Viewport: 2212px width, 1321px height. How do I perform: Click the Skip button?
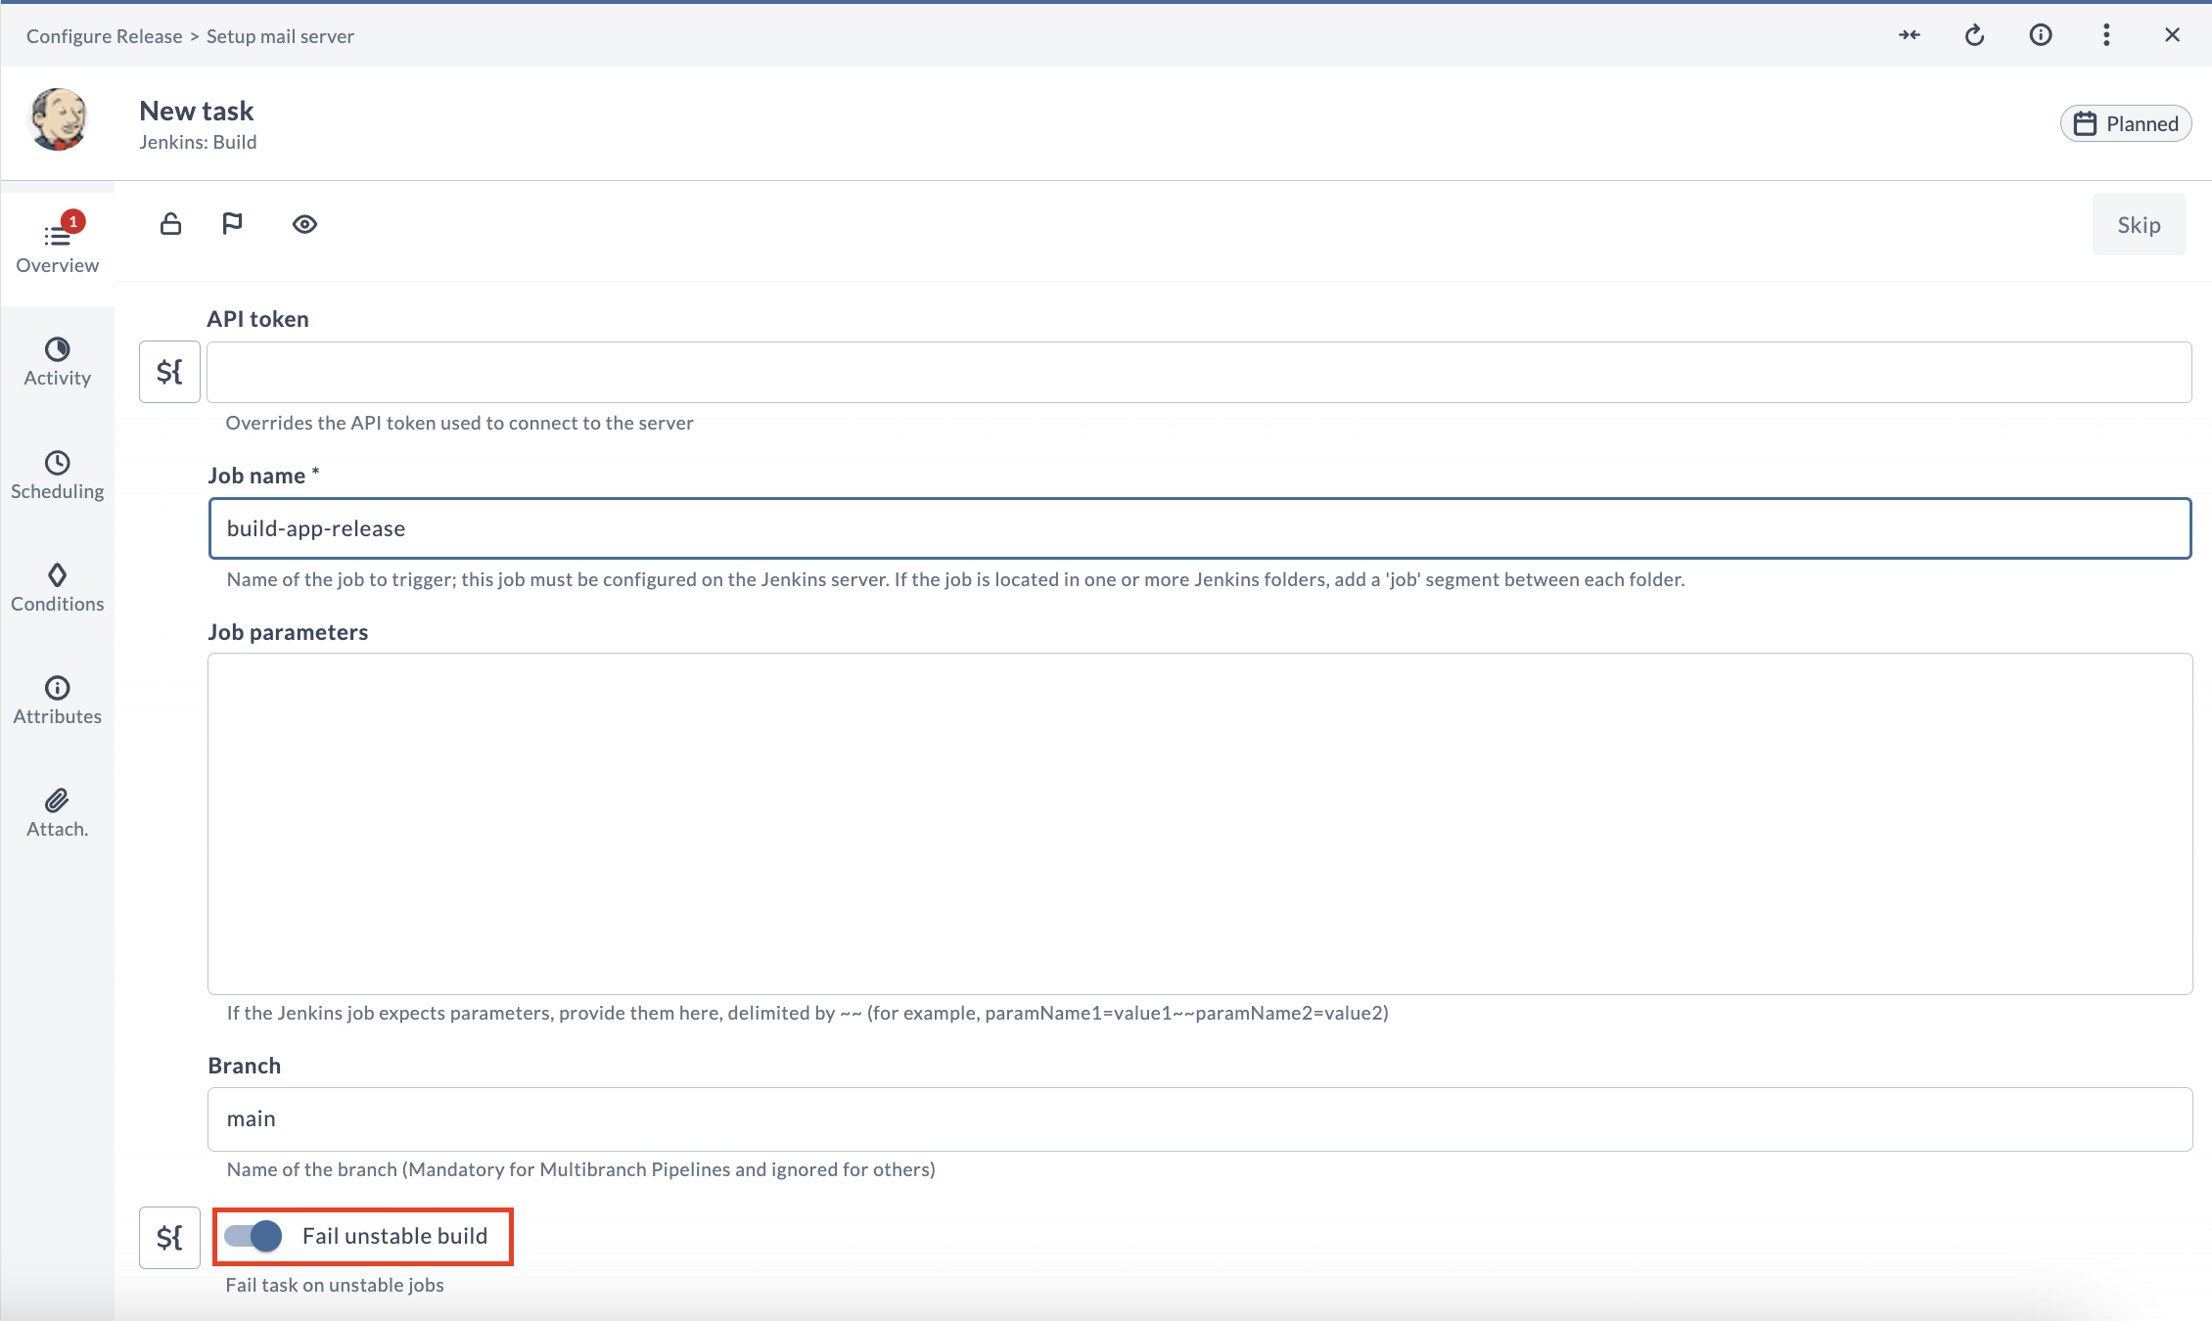coord(2139,225)
